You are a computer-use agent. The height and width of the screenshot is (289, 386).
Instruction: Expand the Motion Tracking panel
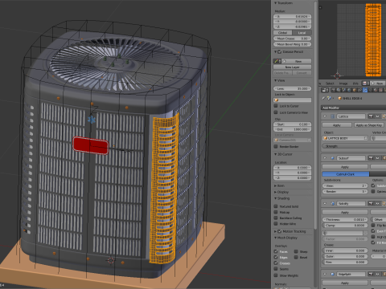tap(275, 231)
